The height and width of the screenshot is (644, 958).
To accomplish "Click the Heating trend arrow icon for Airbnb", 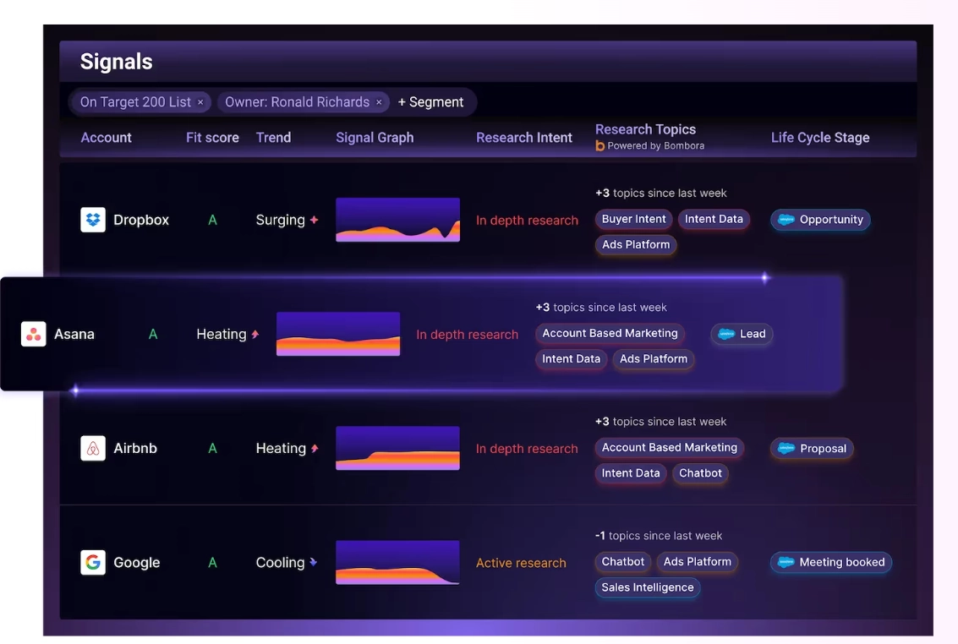I will (x=315, y=448).
